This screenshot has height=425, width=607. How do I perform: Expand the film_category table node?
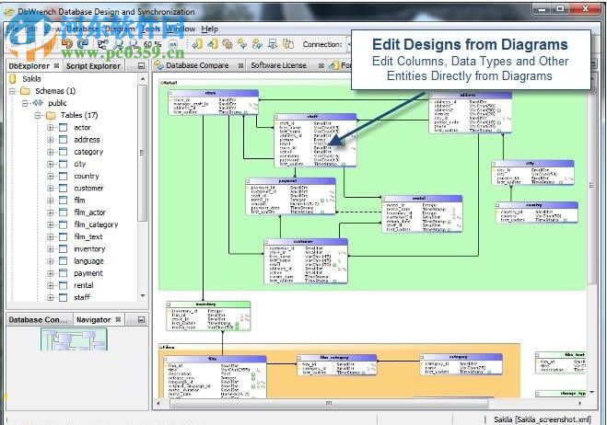pos(52,224)
